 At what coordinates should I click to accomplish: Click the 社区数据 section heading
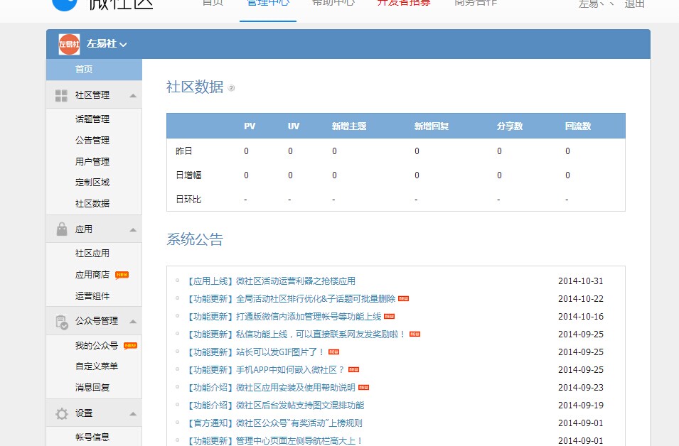click(195, 87)
